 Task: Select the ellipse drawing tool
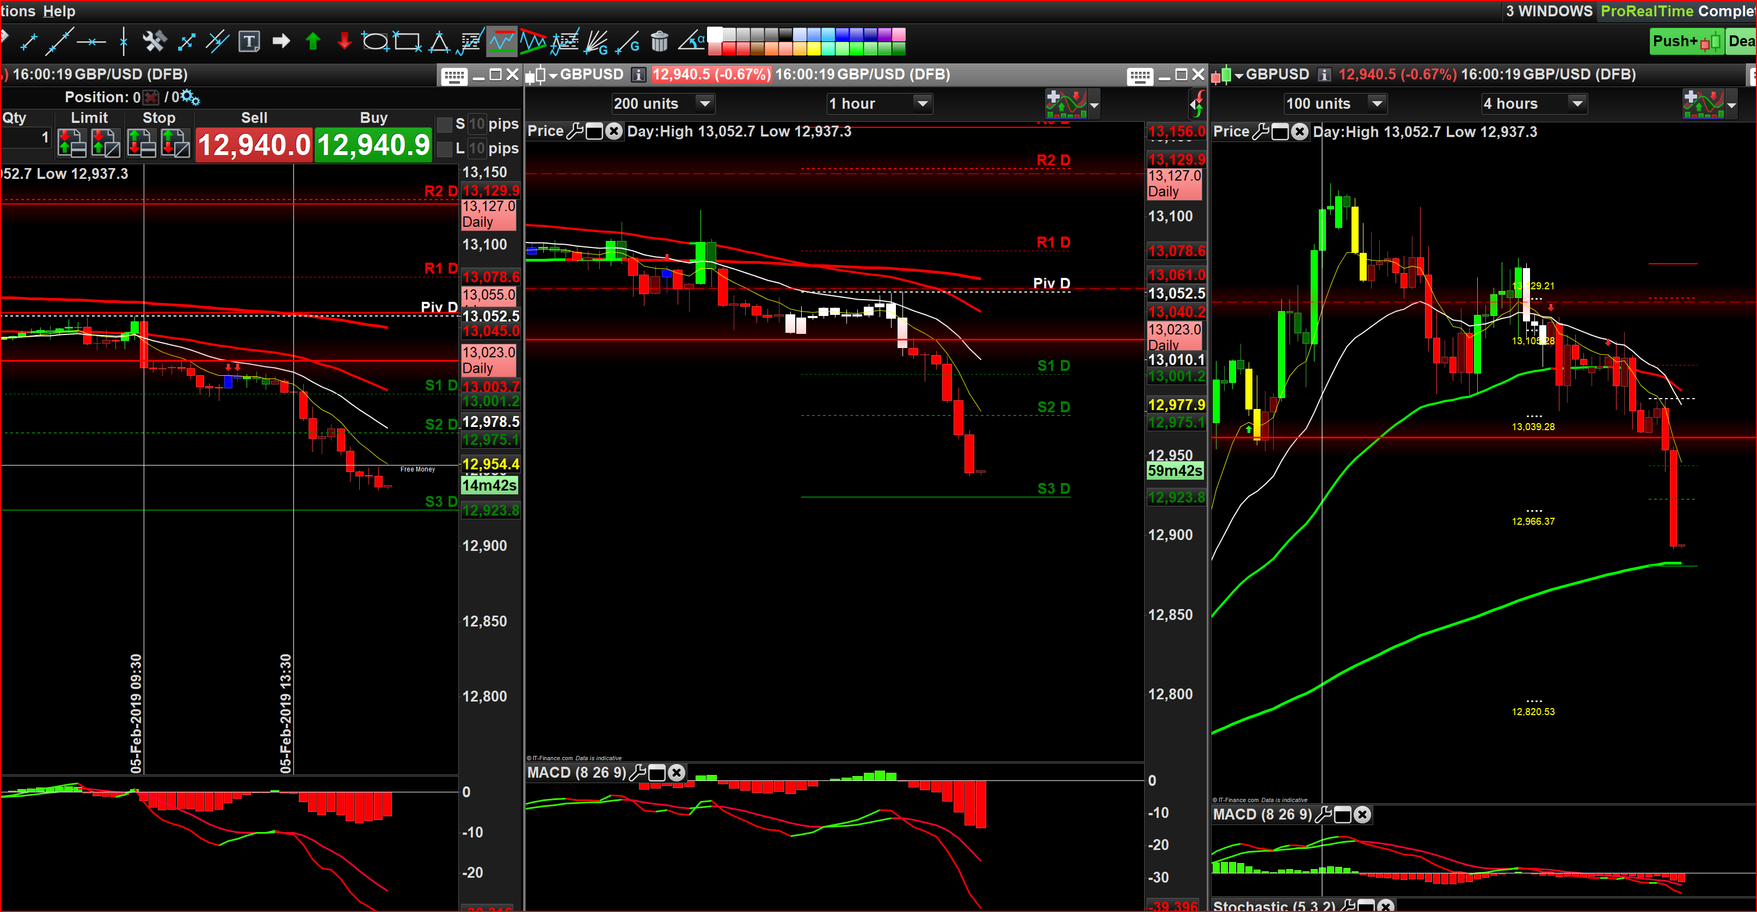[374, 42]
